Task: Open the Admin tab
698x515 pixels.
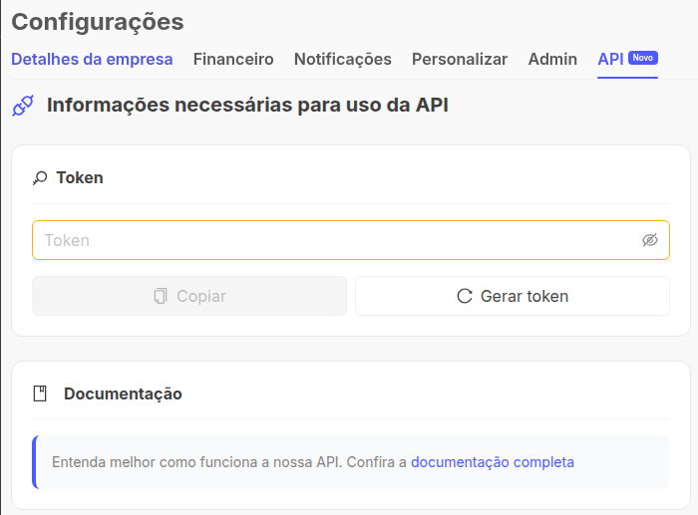Action: click(552, 59)
